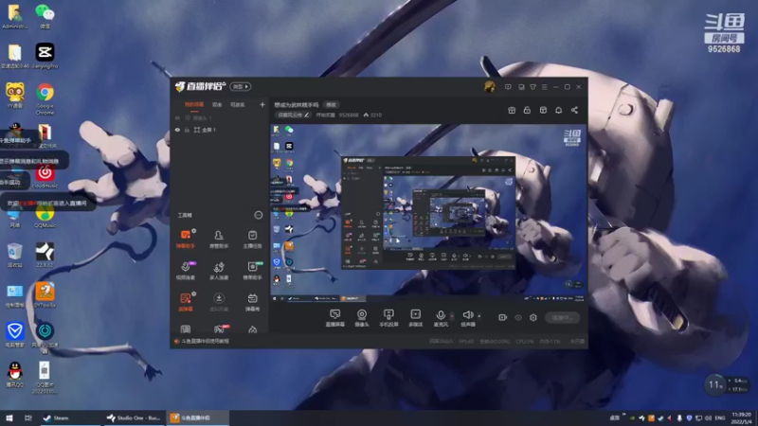Open the 弹幕秀 tool icon
Viewport: 758px width, 426px height.
click(x=252, y=302)
